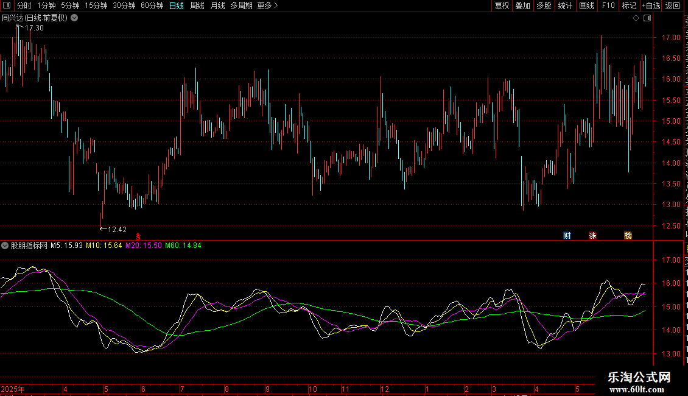The width and height of the screenshot is (688, 396).
Task: Open the 多股 multi-stock view
Action: click(544, 5)
